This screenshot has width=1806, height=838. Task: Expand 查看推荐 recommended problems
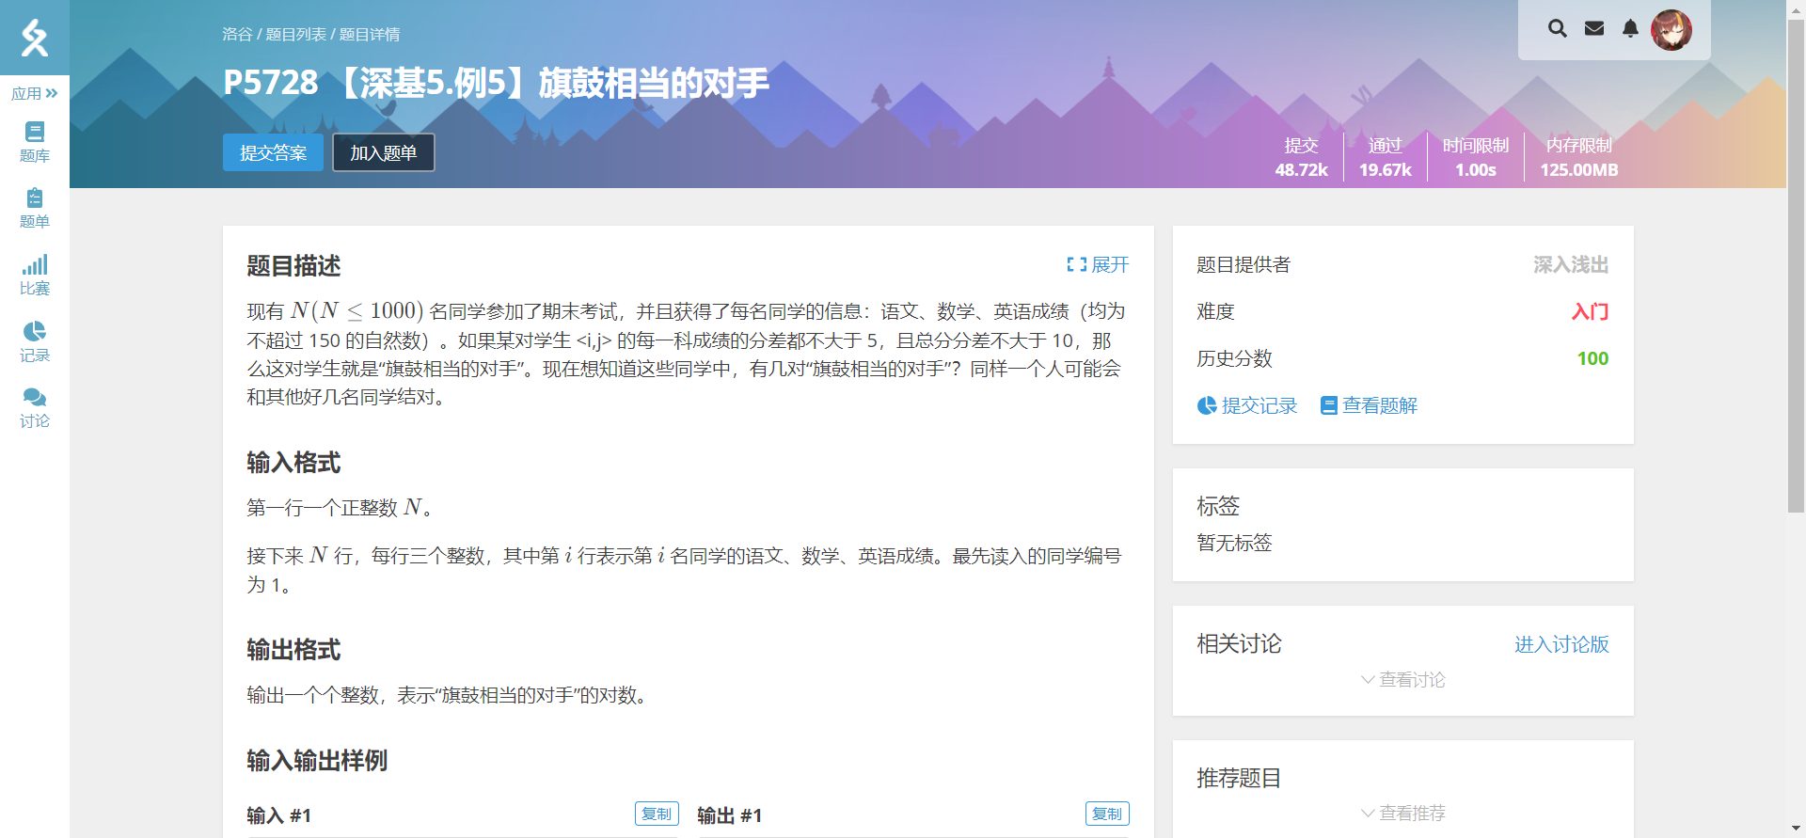click(x=1402, y=814)
